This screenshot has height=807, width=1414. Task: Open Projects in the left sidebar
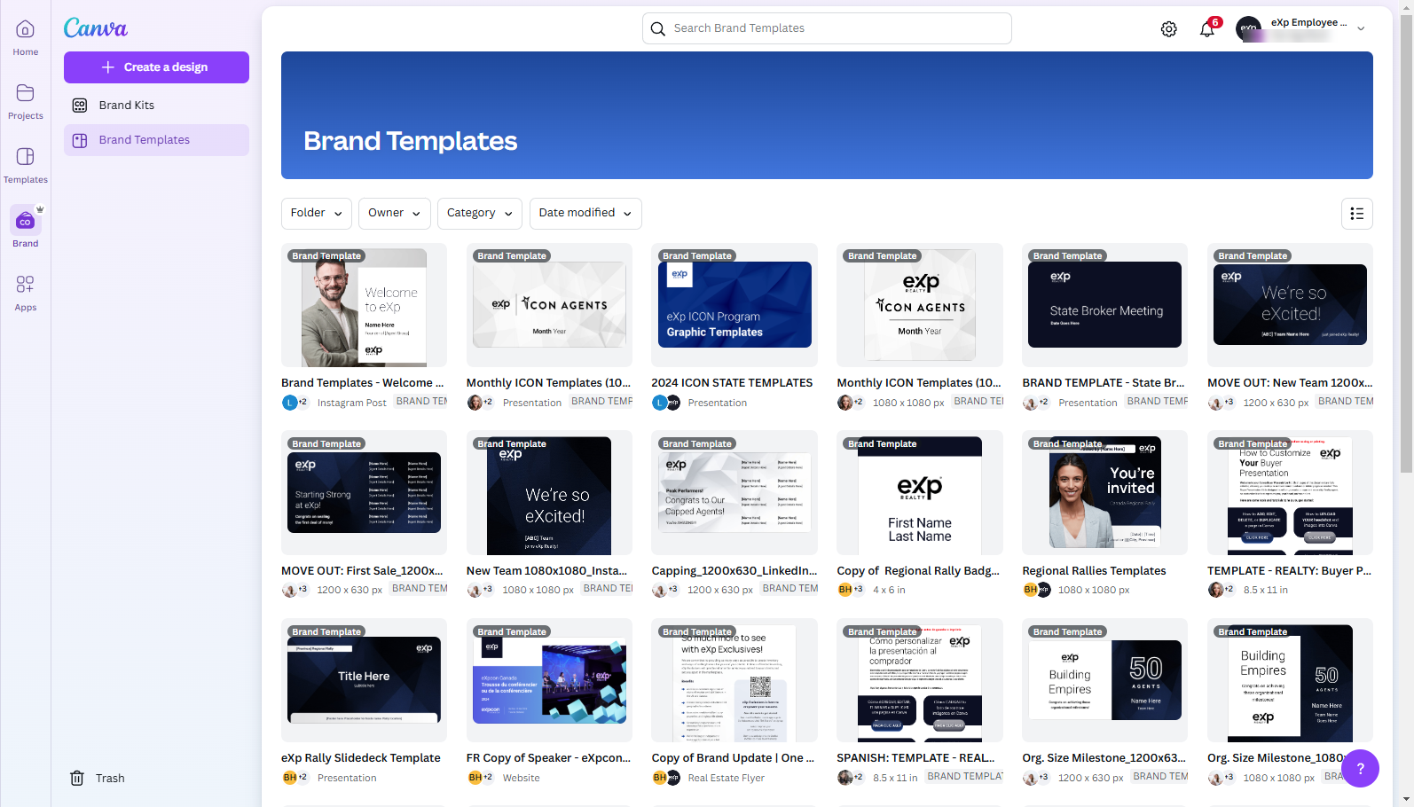coord(25,101)
